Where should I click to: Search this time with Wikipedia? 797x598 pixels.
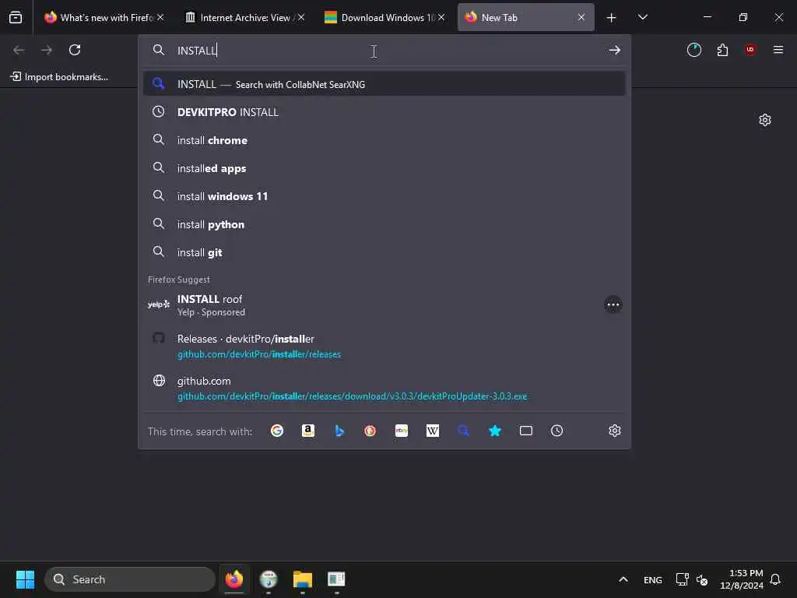pos(433,431)
